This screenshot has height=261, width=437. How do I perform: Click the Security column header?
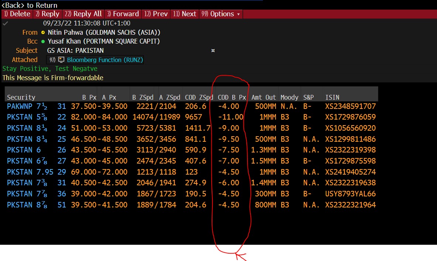[21, 97]
